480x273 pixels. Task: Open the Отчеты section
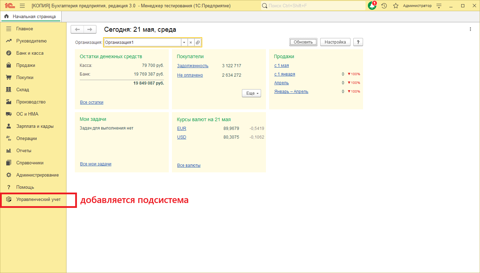pos(33,151)
